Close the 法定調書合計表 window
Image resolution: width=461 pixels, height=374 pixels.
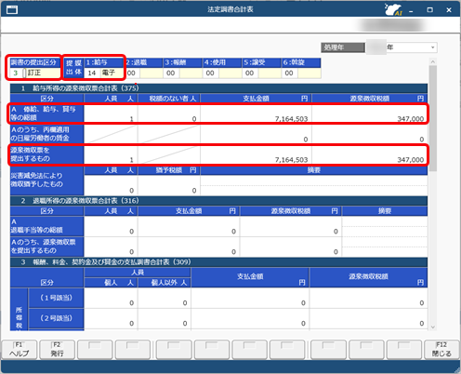point(449,10)
